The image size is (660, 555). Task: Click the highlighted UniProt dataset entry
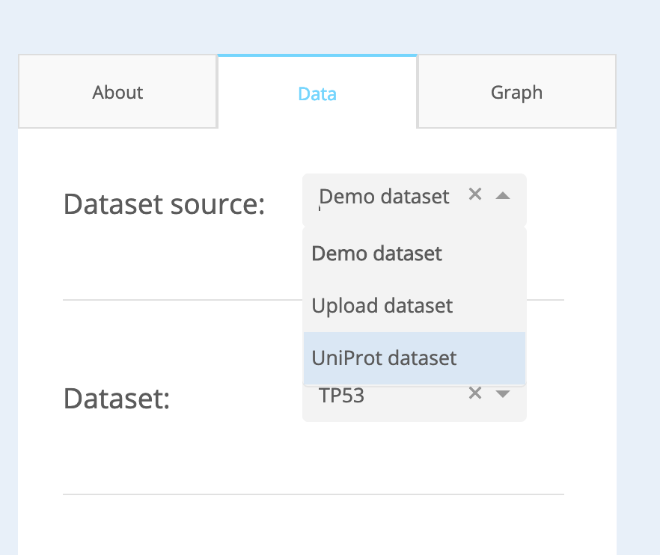click(384, 358)
